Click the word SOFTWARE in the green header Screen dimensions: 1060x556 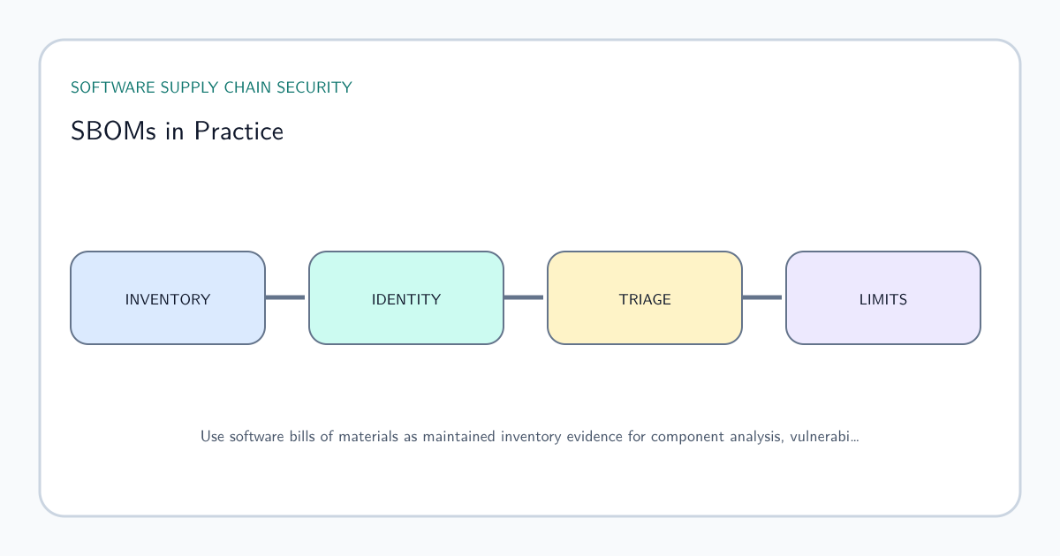tap(108, 87)
